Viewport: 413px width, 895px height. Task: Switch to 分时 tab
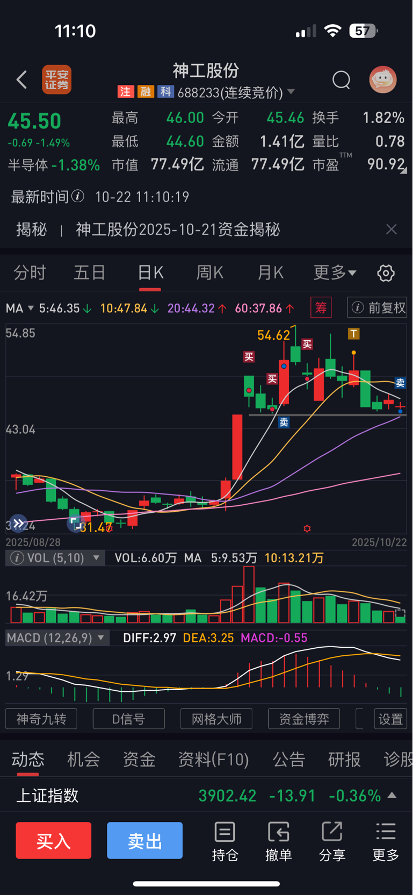tap(30, 273)
